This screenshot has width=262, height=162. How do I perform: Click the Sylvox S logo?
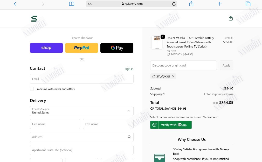coord(34,19)
